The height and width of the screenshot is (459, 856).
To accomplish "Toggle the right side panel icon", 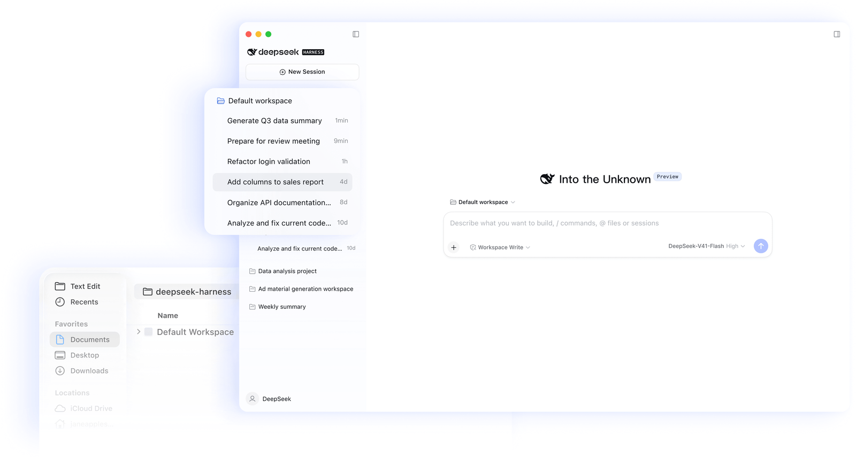I will (837, 34).
